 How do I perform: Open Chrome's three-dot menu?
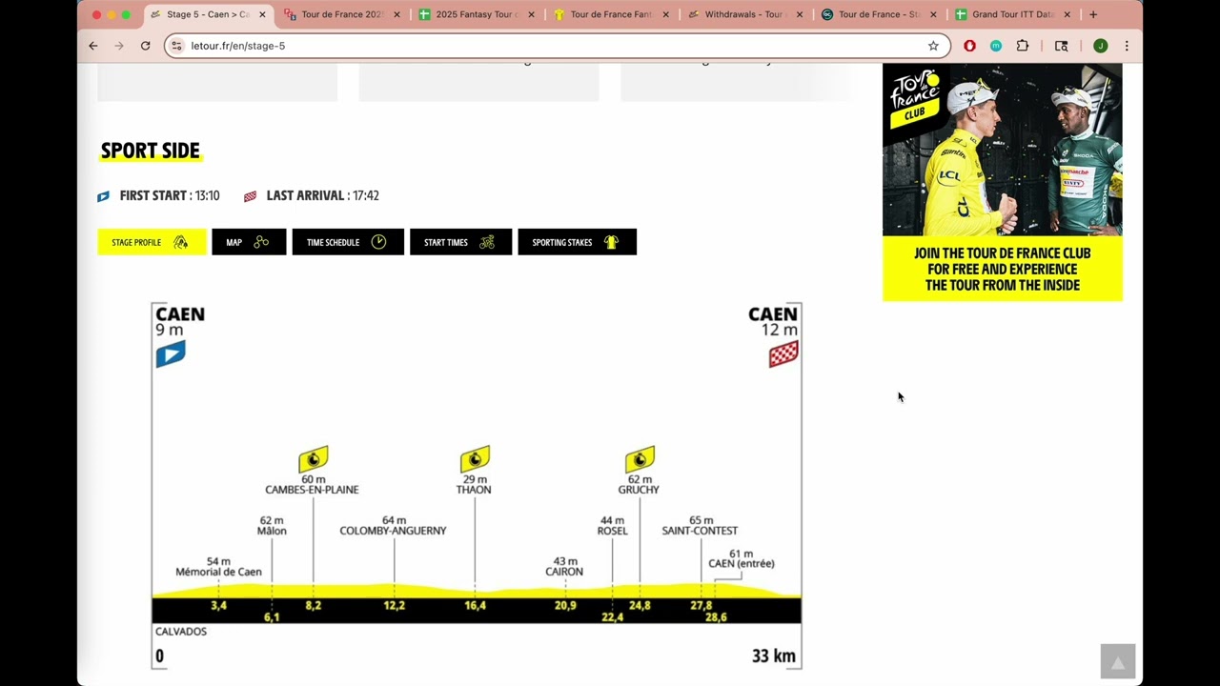coord(1127,46)
